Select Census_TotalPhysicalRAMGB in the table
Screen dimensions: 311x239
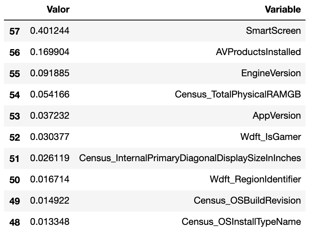tap(238, 94)
